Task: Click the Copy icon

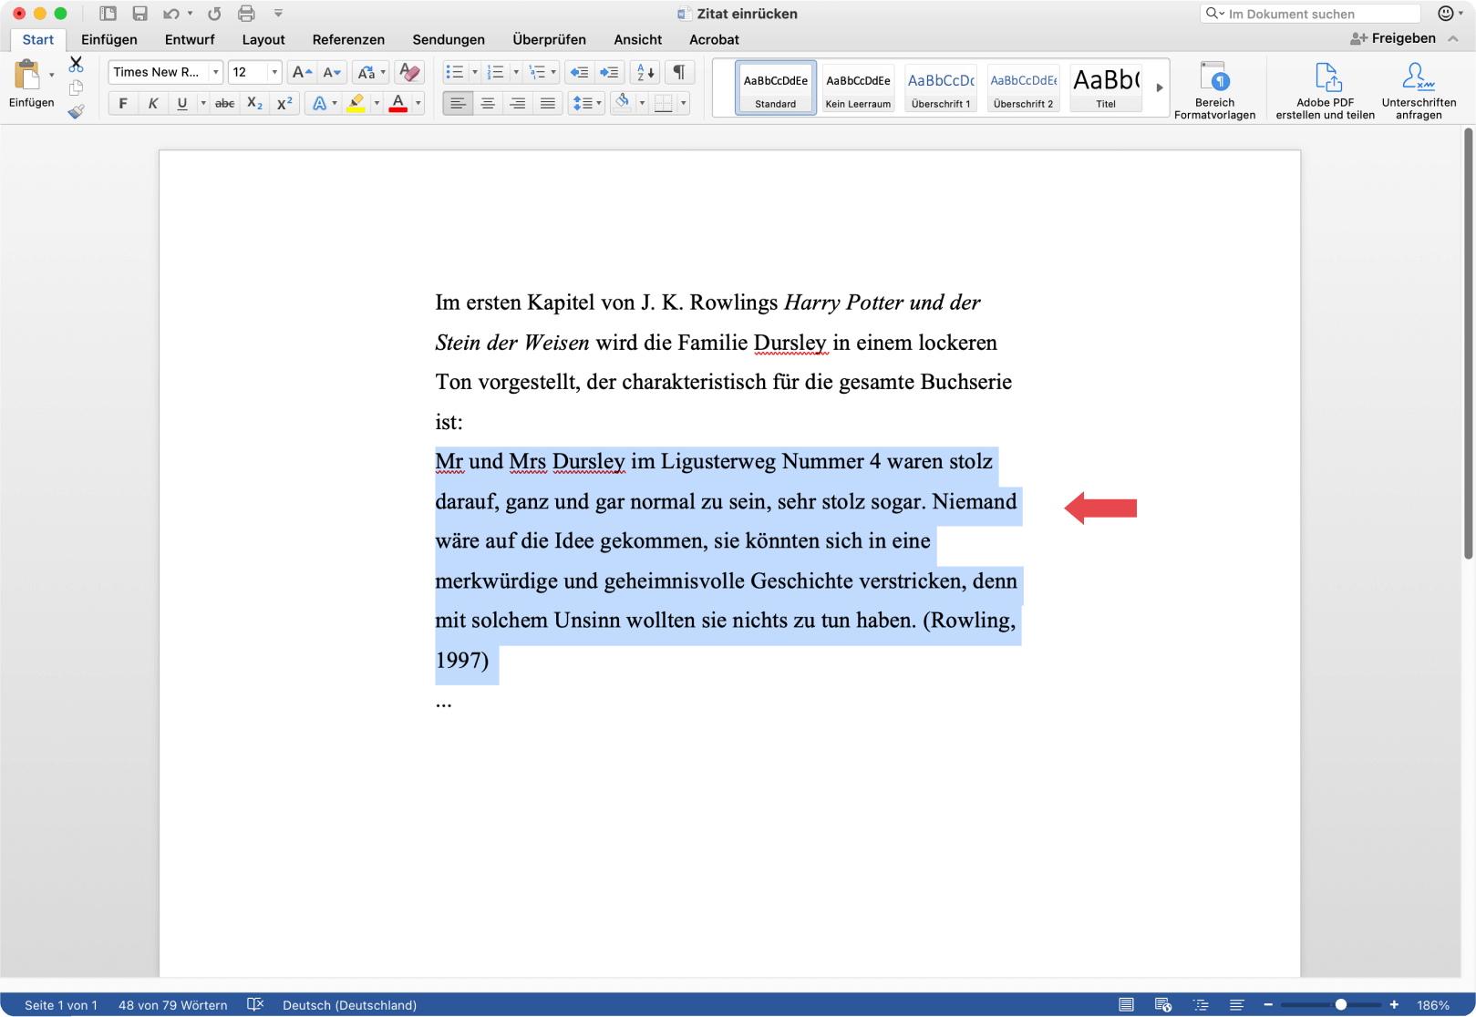Action: (76, 87)
